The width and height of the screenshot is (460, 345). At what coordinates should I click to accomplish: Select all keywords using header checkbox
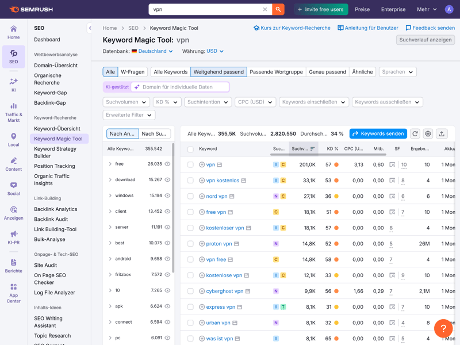190,149
